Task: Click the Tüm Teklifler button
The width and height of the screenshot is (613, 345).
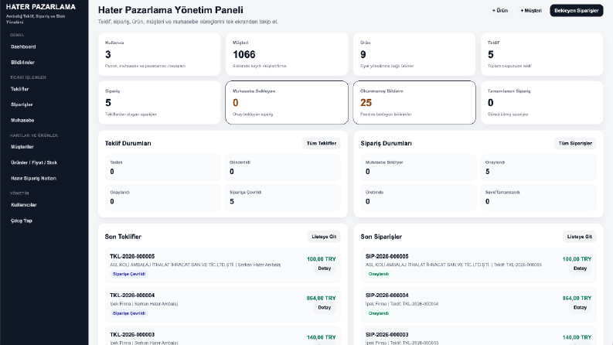Action: [x=322, y=143]
